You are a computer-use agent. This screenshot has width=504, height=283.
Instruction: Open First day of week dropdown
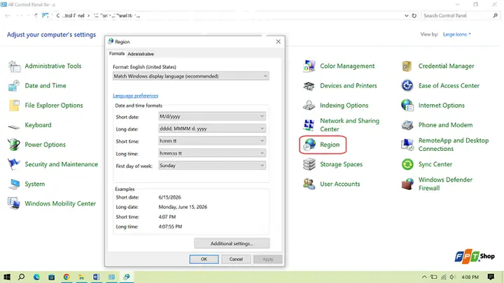(212, 165)
